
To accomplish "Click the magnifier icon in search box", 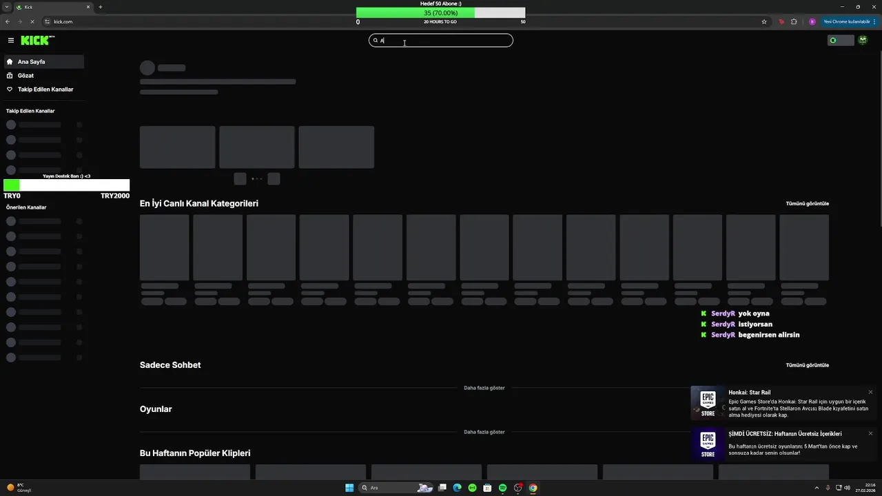I will click(376, 41).
